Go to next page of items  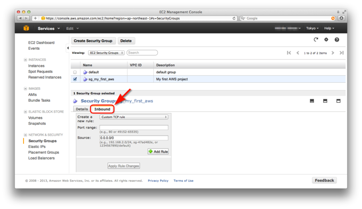[333, 53]
